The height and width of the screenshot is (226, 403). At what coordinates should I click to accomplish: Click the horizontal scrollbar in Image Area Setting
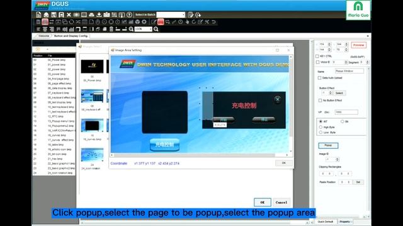pos(195,155)
